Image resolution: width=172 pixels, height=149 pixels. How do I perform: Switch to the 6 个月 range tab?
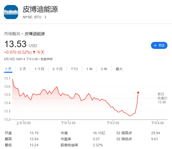point(57,69)
